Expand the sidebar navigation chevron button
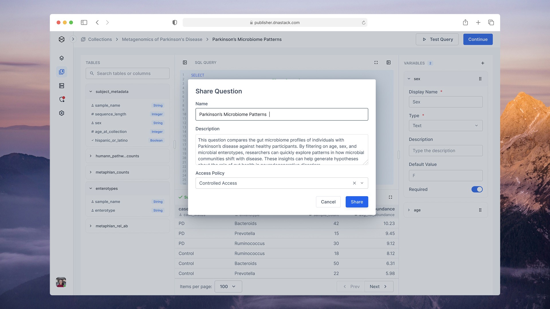Viewport: 550px width, 309px height. click(73, 39)
